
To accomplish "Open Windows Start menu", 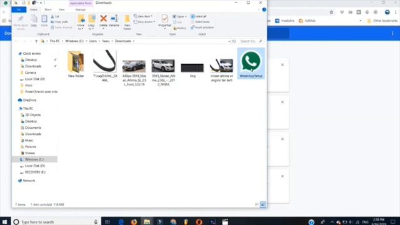I will [x=4, y=221].
